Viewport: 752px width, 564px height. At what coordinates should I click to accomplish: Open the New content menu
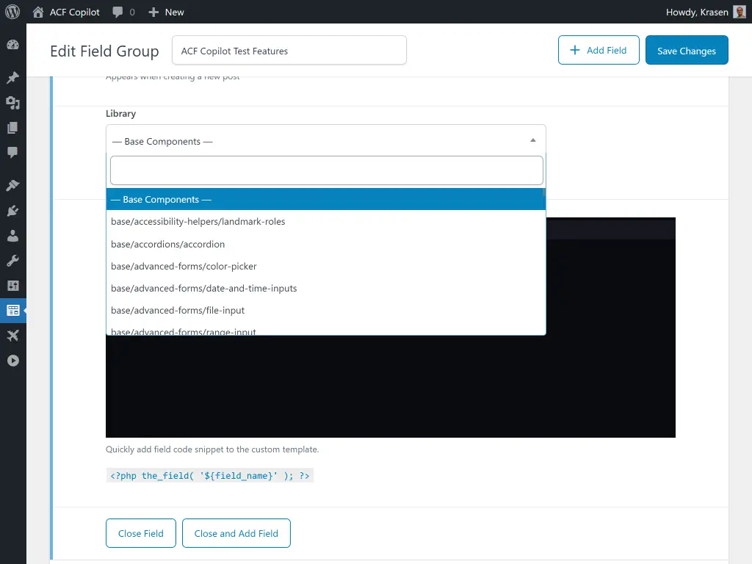[165, 12]
